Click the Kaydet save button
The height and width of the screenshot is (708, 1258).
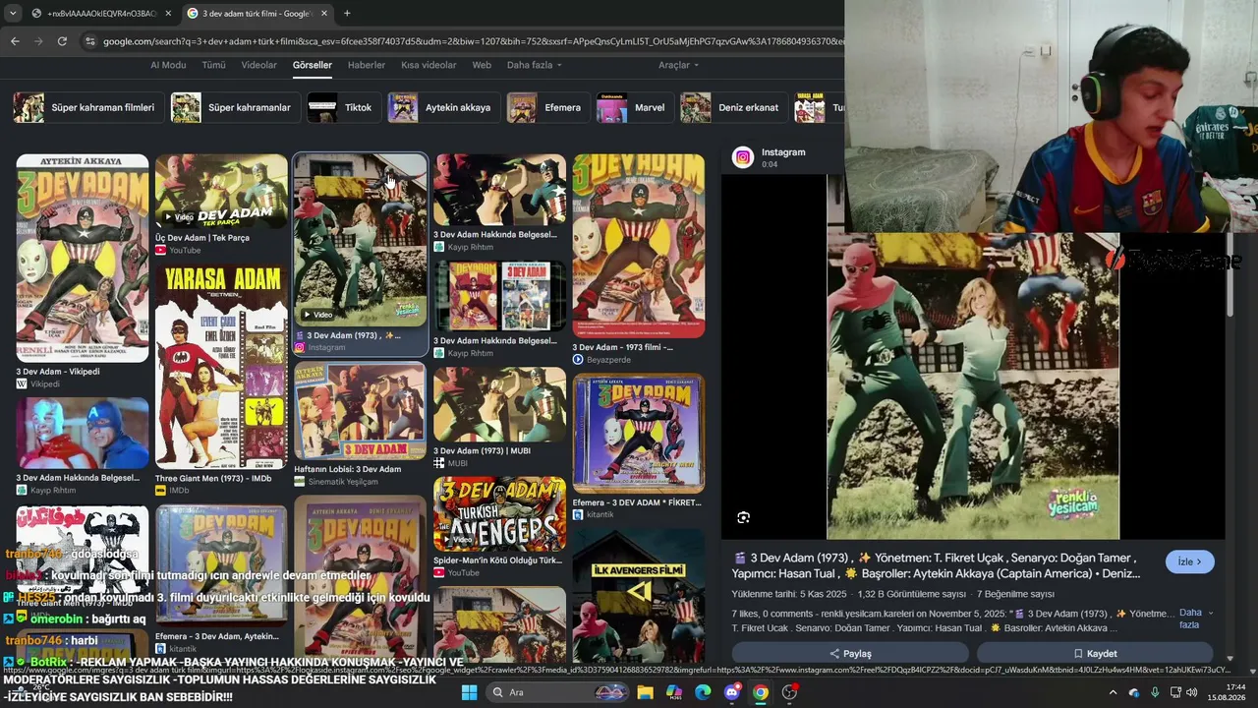(1095, 653)
